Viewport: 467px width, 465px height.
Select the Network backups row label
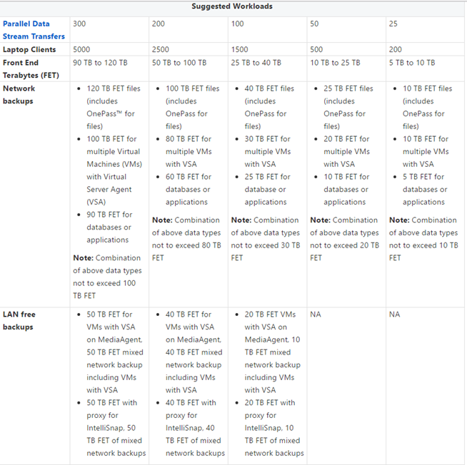coord(19,95)
